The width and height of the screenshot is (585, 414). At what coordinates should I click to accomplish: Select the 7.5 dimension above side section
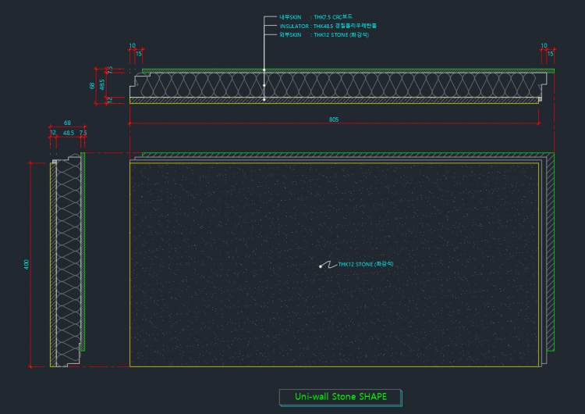83,133
